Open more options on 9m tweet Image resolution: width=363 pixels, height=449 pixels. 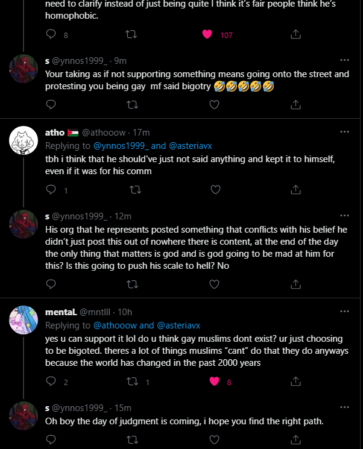pos(344,60)
